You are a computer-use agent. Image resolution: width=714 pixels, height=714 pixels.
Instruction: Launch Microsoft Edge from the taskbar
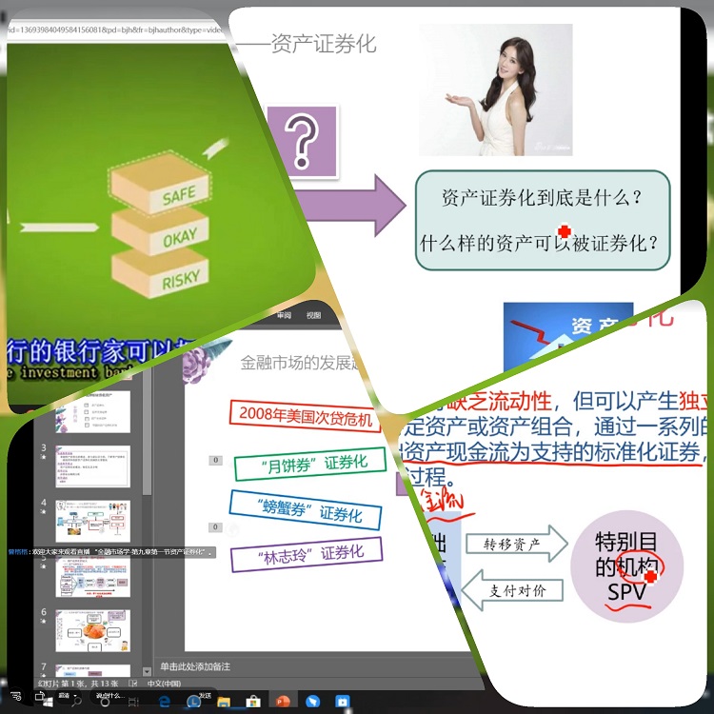(164, 702)
